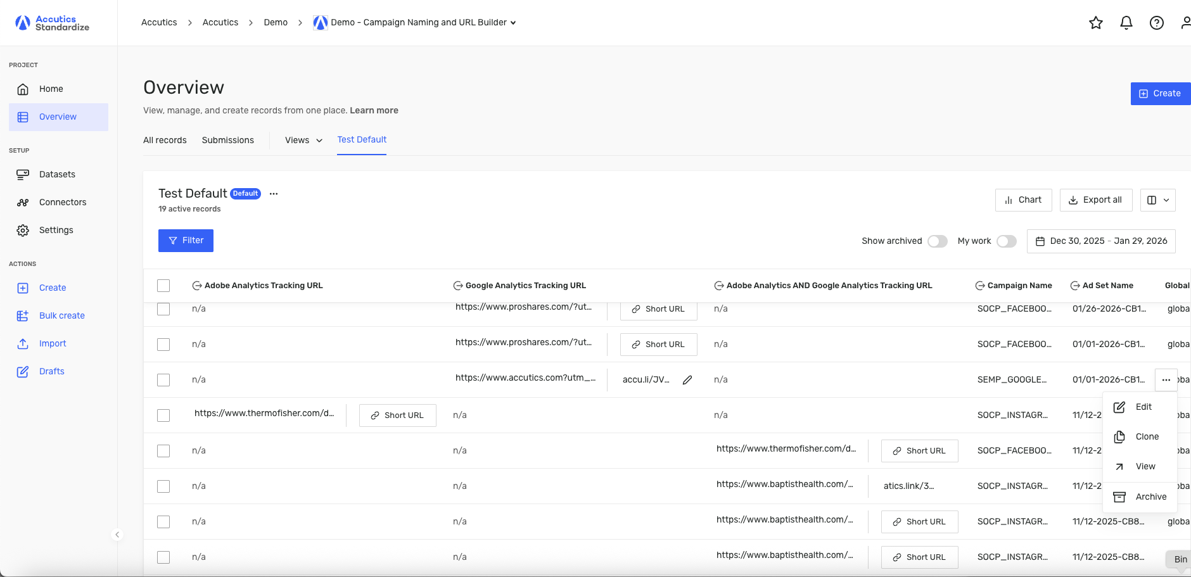Click the blue Filter button
The image size is (1191, 577).
pyautogui.click(x=186, y=241)
